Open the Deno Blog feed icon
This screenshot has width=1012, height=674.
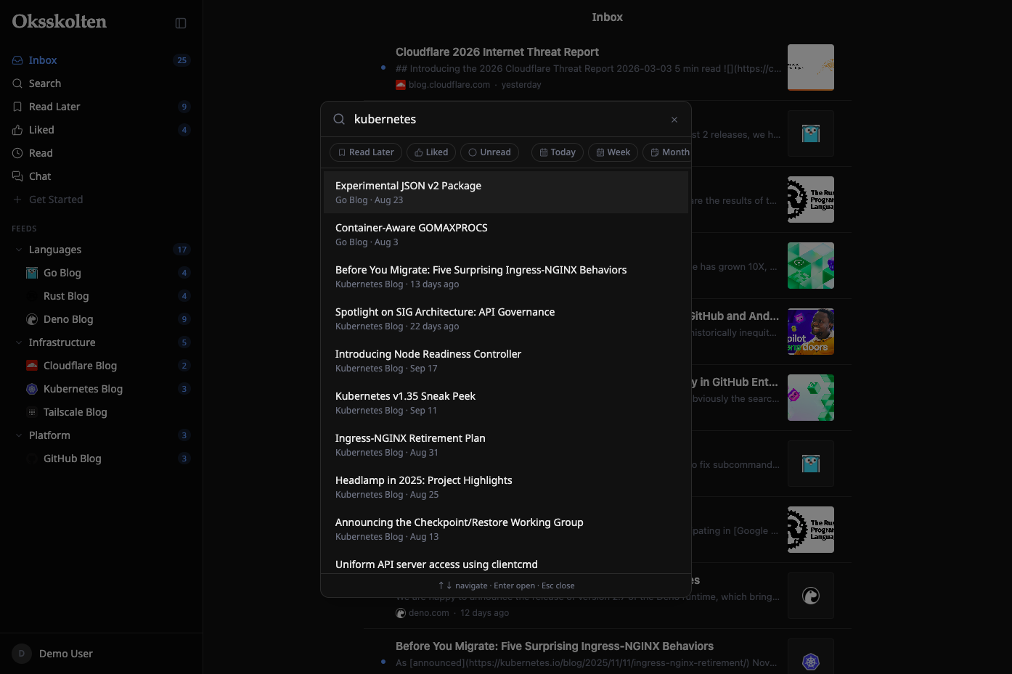(32, 319)
